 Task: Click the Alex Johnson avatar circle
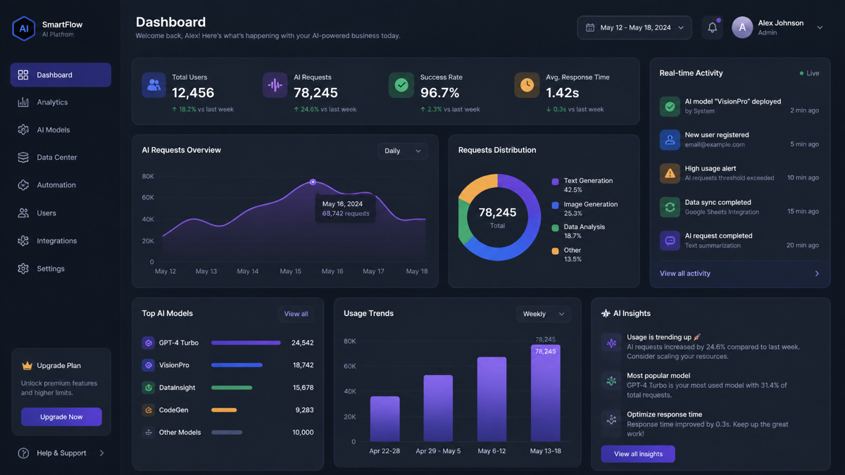[742, 27]
